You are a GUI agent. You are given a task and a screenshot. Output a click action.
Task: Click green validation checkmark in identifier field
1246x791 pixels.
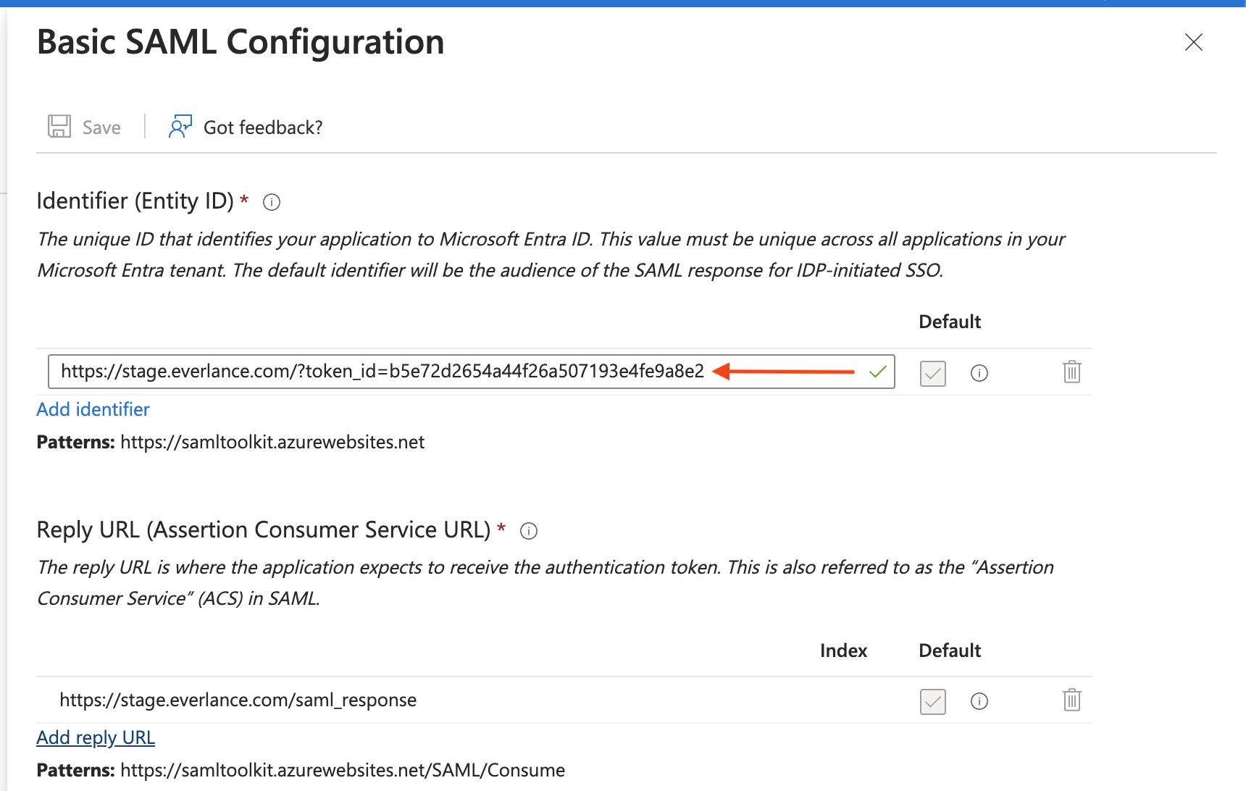(877, 372)
